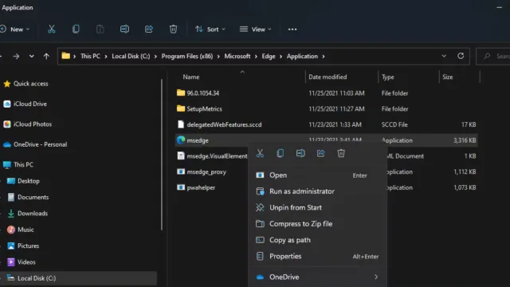Viewport: 510px width, 287px height.
Task: Open the Recent locations dropdown arrow
Action: [32, 57]
